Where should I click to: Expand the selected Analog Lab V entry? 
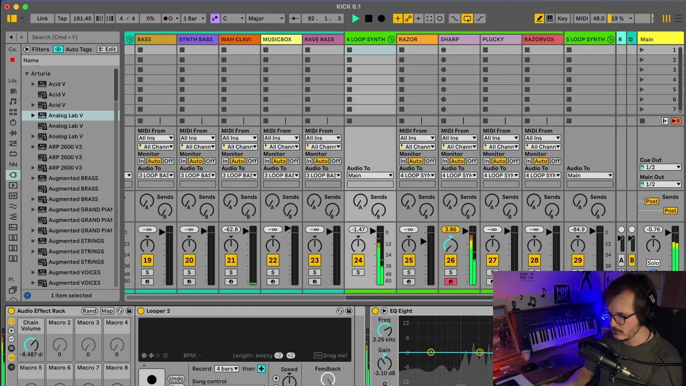(x=33, y=115)
